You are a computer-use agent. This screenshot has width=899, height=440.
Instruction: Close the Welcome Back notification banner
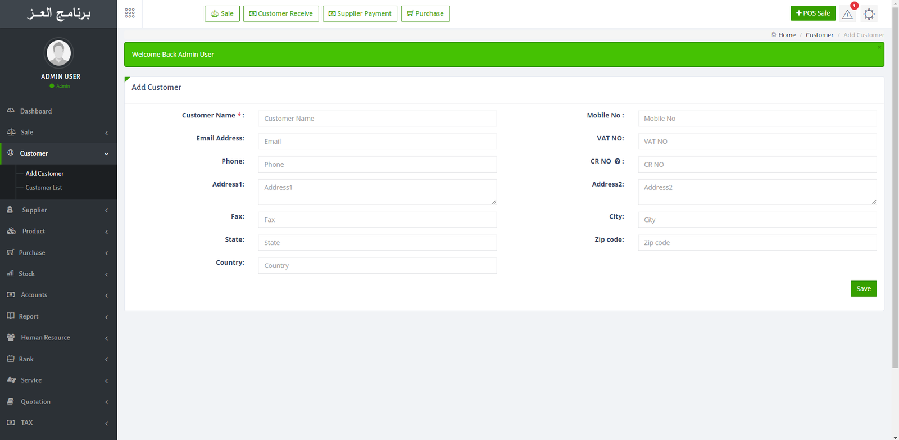pyautogui.click(x=879, y=47)
